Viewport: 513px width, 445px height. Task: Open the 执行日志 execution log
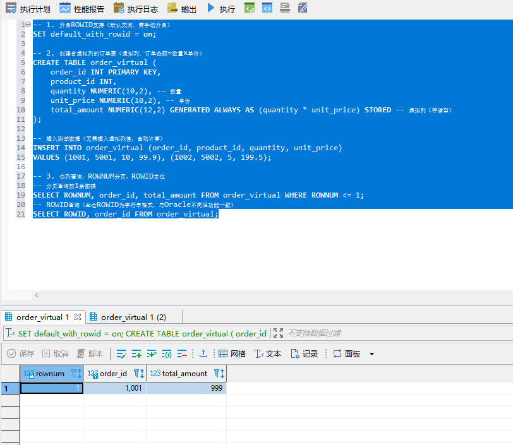click(136, 8)
